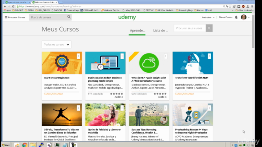The height and width of the screenshot is (147, 262).
Task: Open Chrome from the Windows taskbar
Action: pyautogui.click(x=25, y=145)
